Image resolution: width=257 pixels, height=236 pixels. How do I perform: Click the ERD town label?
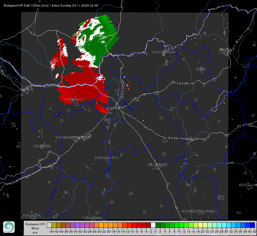click(108, 120)
